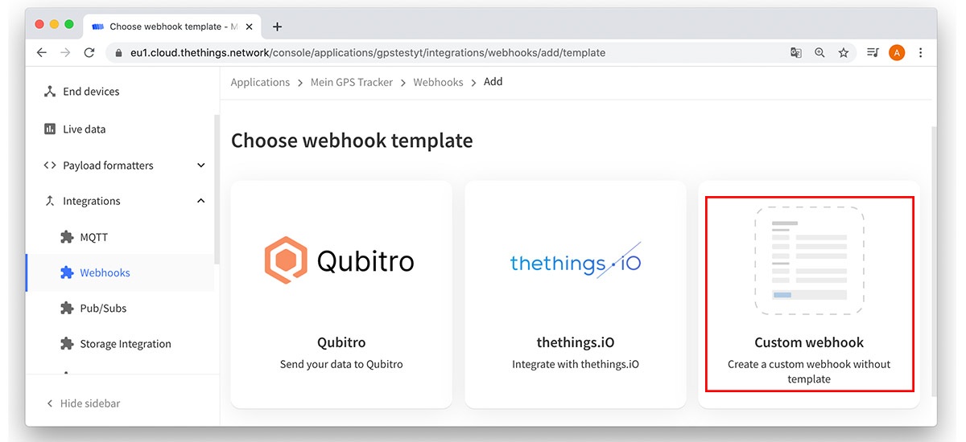The width and height of the screenshot is (966, 442).
Task: Click the Choose webhook template heading
Action: click(x=352, y=141)
